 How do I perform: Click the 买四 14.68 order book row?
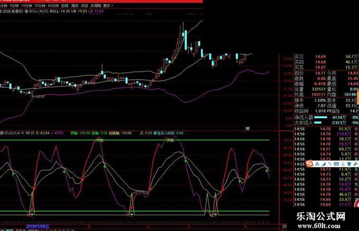[326, 62]
